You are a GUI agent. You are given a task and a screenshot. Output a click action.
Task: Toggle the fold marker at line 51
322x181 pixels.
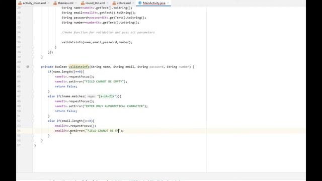tap(33, 116)
